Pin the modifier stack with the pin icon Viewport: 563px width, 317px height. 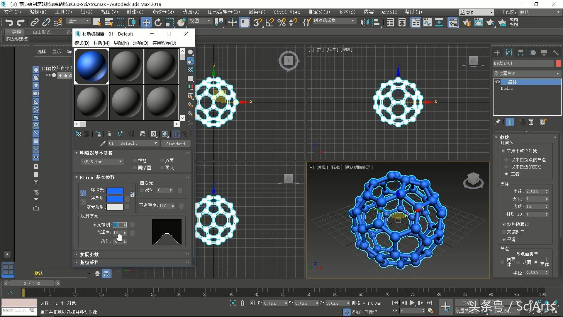[498, 122]
